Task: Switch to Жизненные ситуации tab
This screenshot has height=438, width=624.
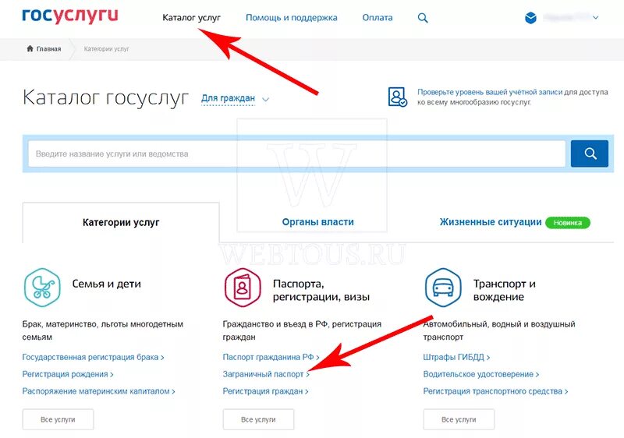Action: point(491,222)
